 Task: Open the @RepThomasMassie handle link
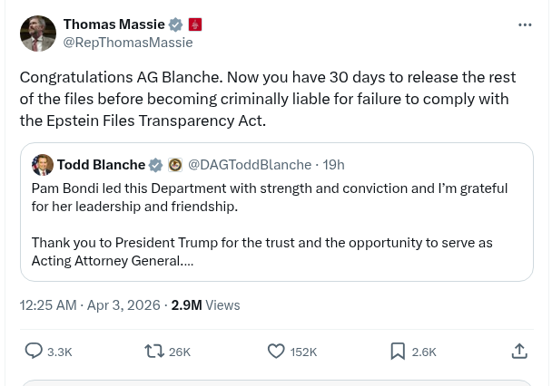127,43
